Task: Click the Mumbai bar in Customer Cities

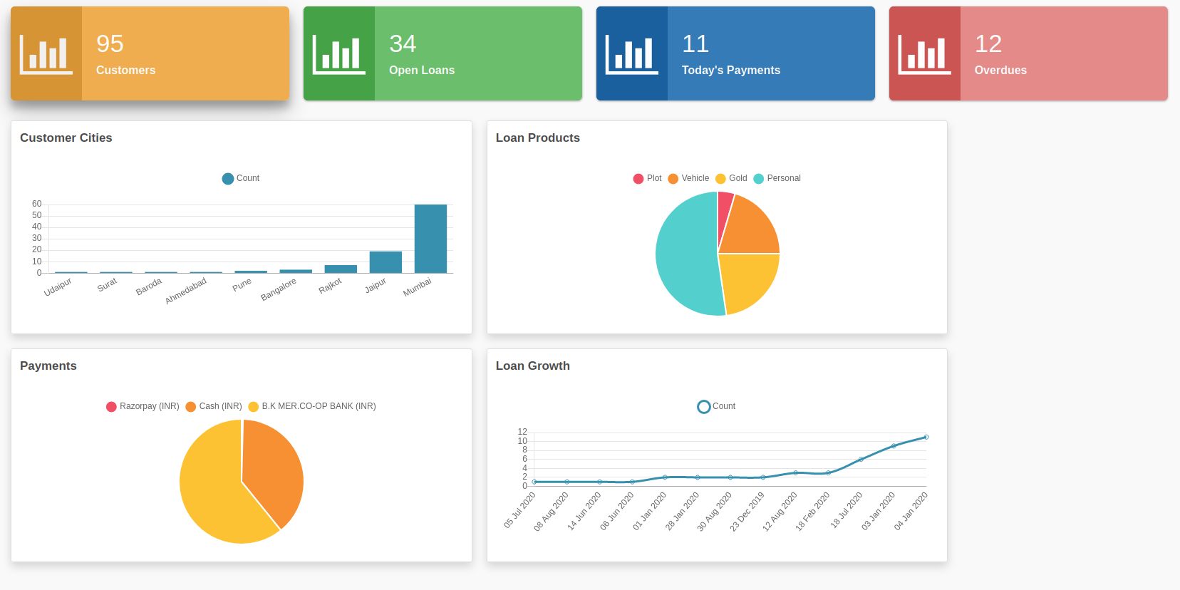Action: click(430, 239)
